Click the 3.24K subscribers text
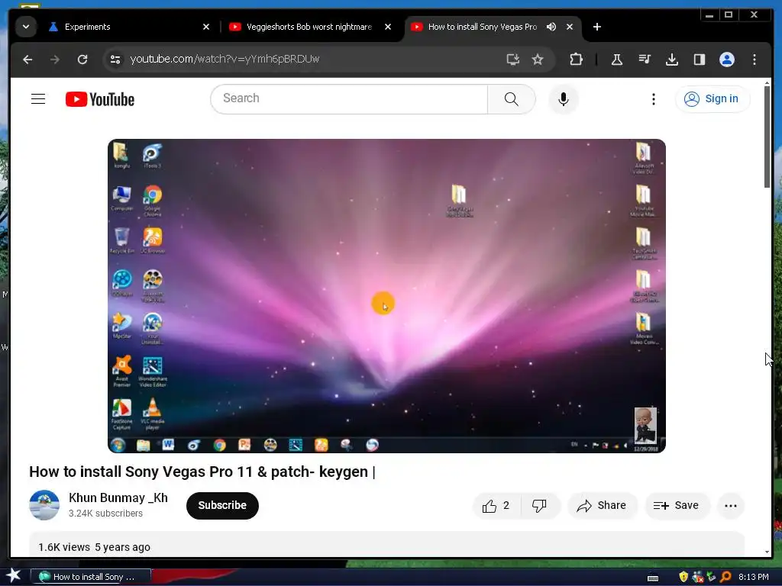The width and height of the screenshot is (782, 586). (x=105, y=514)
